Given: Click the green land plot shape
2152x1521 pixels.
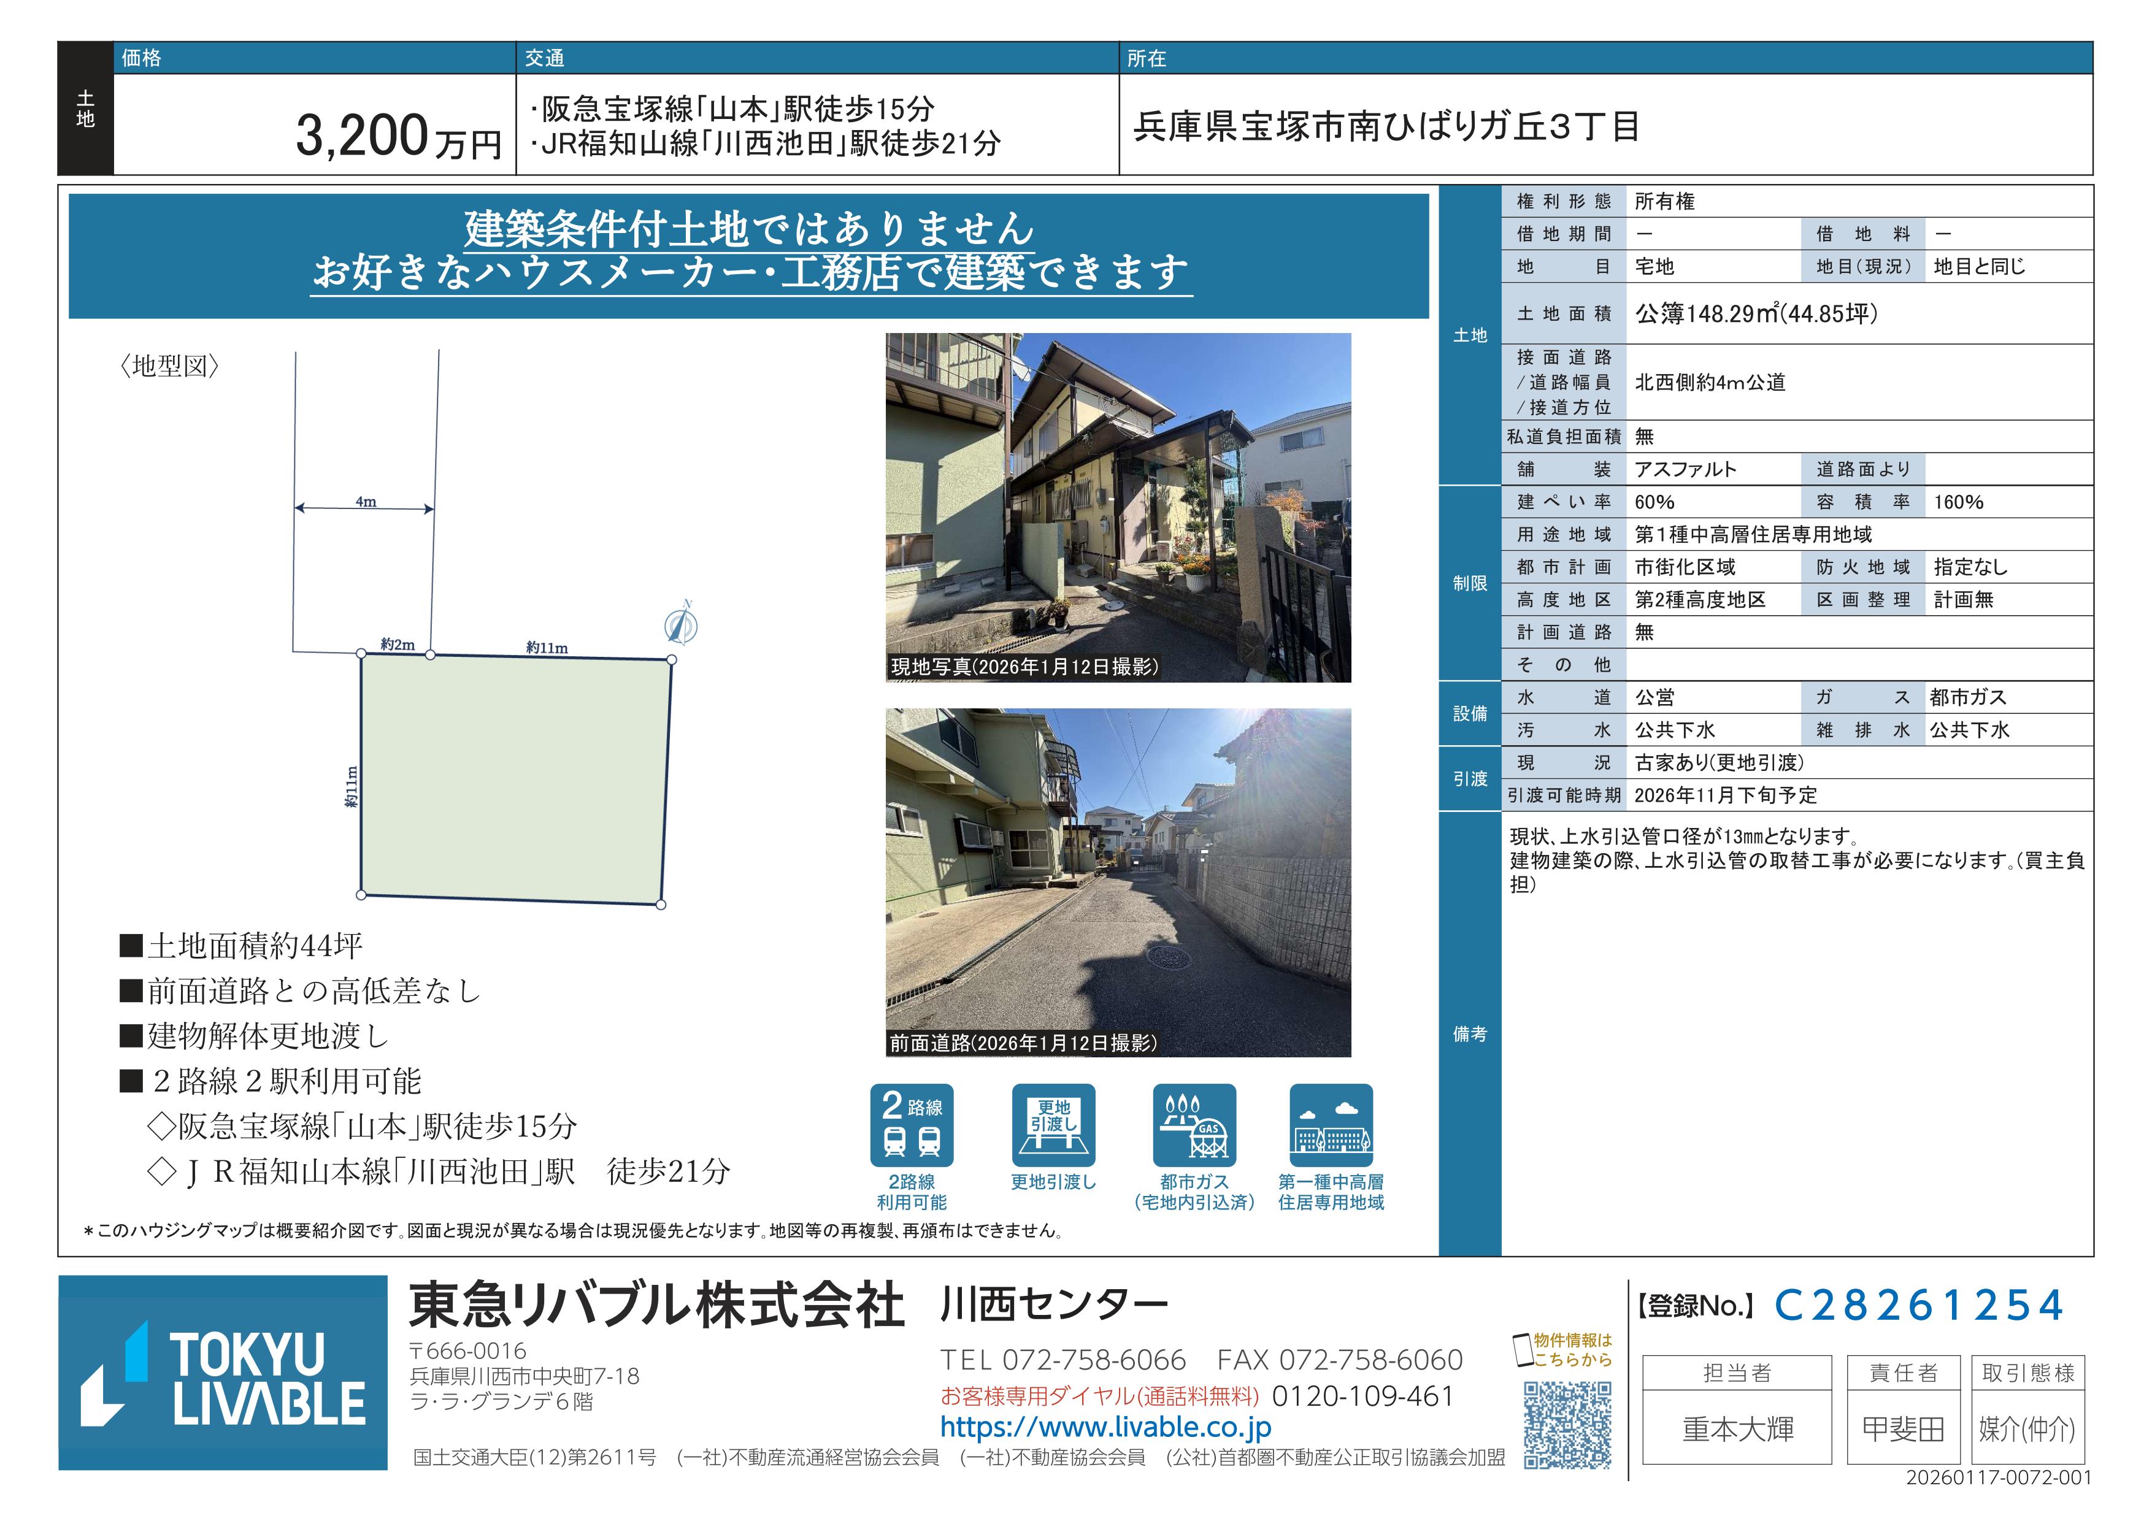Looking at the screenshot, I should (515, 779).
